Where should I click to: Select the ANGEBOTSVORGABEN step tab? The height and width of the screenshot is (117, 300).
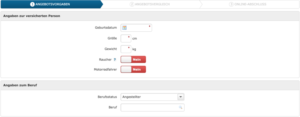point(50,4)
